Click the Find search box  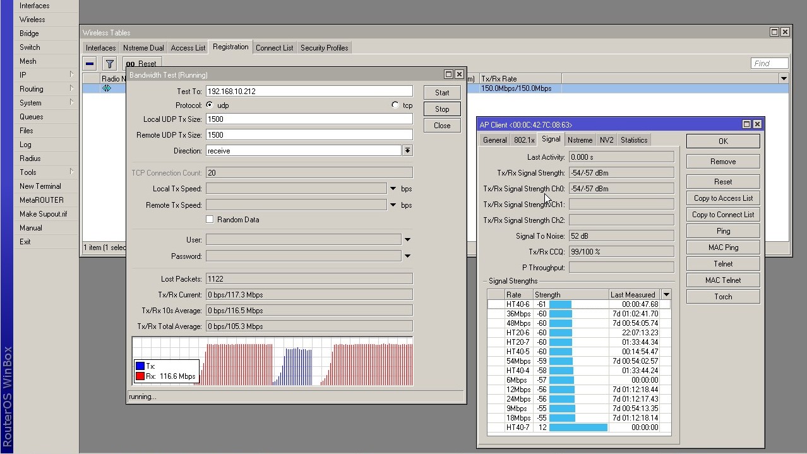pos(770,63)
